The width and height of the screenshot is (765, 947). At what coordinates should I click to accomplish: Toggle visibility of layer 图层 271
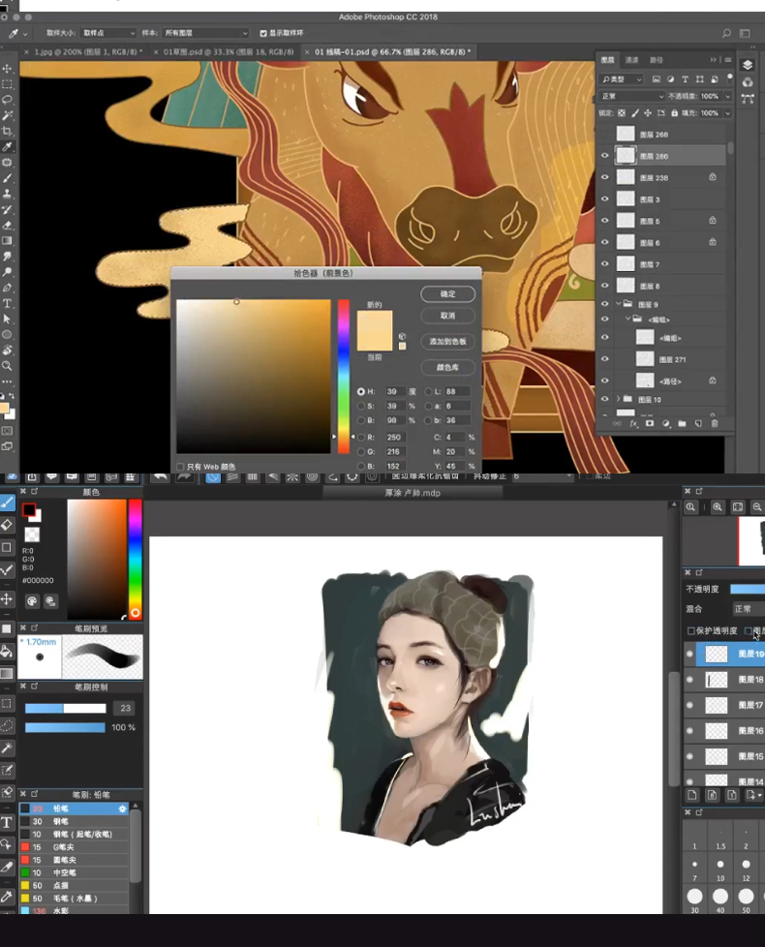[605, 359]
